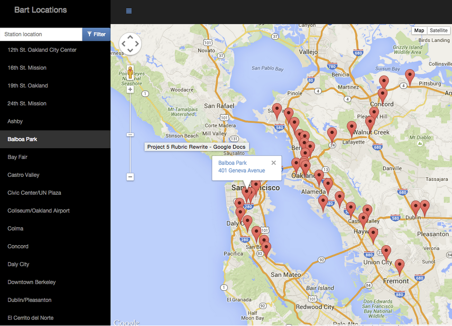Click the zoom slider handle
The image size is (452, 326).
[x=130, y=135]
